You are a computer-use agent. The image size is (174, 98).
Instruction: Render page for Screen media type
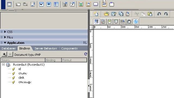pos(97,21)
